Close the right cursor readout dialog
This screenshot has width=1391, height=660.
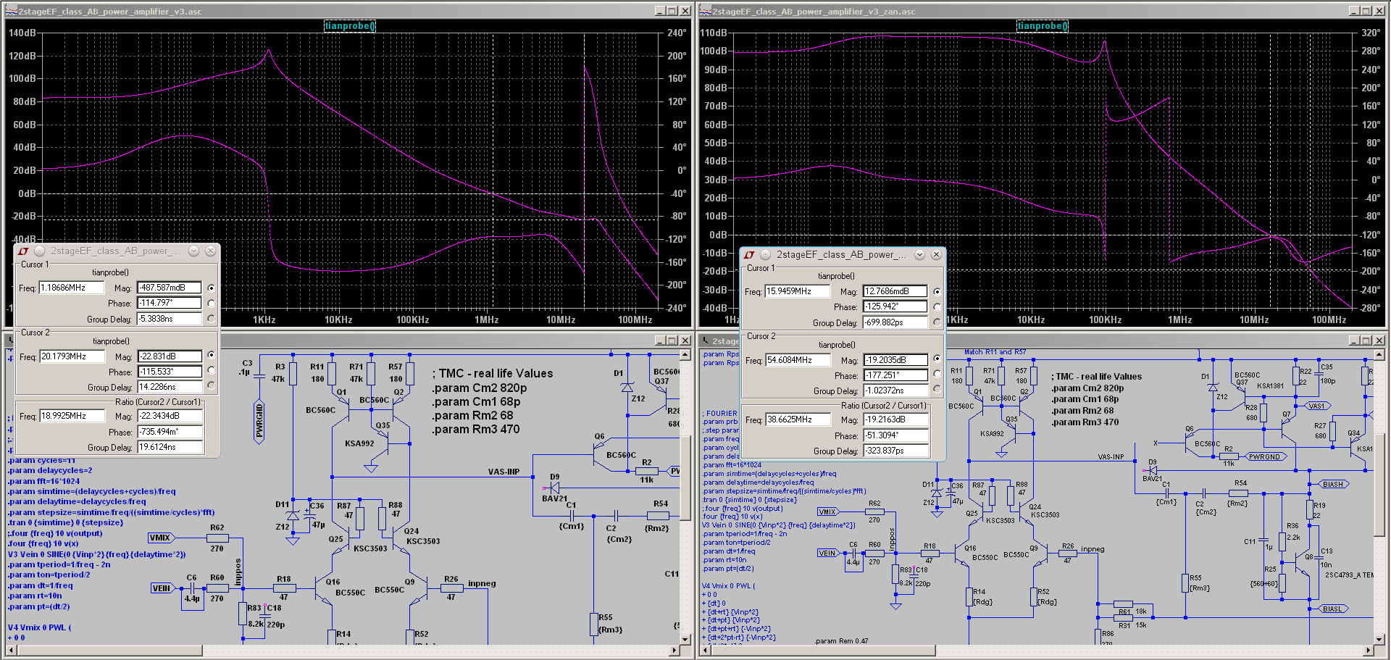(x=936, y=254)
